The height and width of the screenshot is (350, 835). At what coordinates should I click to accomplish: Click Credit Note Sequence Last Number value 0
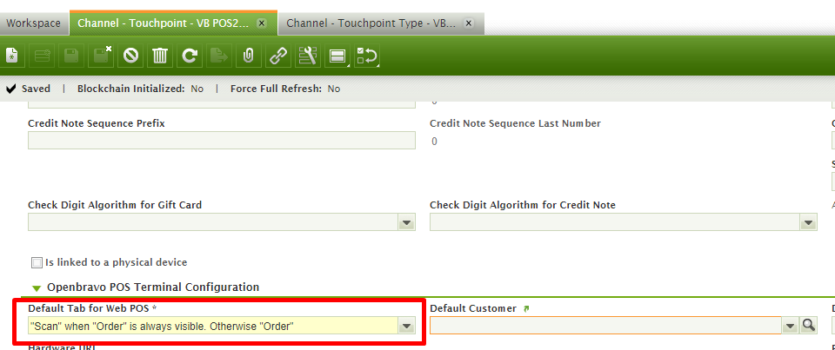coord(434,142)
